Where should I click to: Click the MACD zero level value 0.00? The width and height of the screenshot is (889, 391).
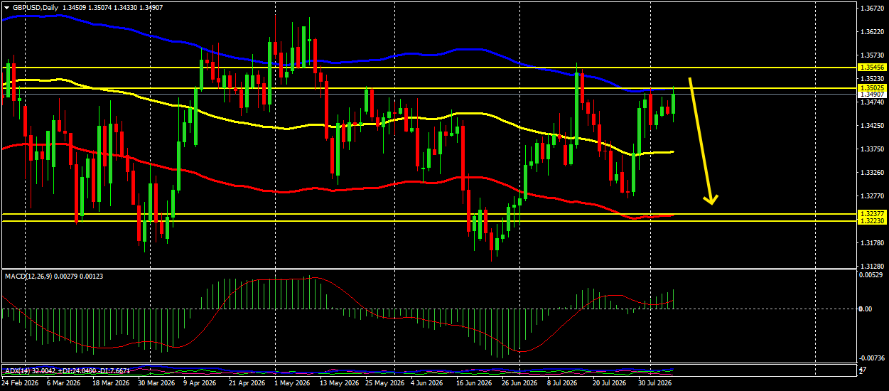[866, 309]
